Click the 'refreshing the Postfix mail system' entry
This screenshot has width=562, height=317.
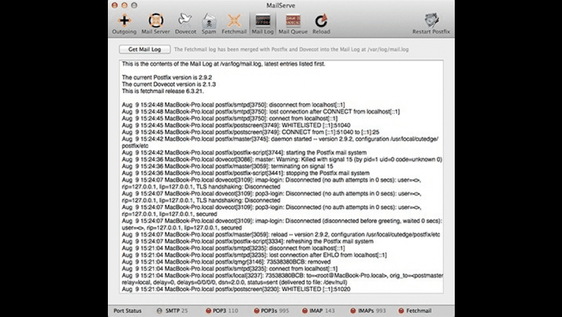[x=247, y=241]
